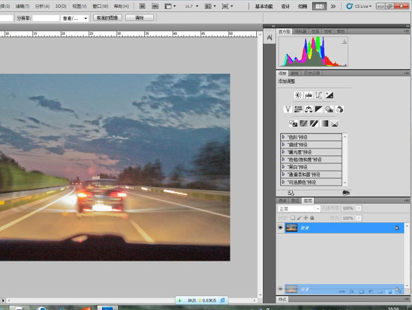Screen dimensions: 412x310
Task: Add an Exposure adjustment layer
Action: 330,95
